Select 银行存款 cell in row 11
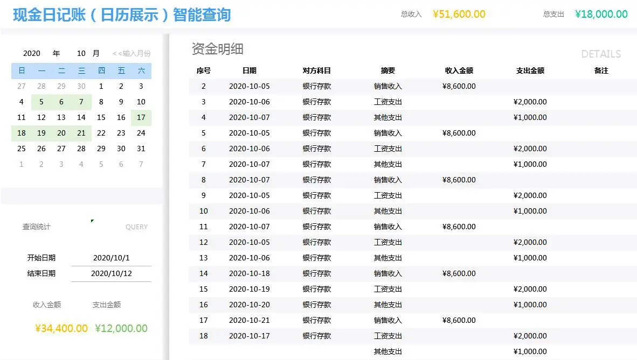 click(x=317, y=227)
